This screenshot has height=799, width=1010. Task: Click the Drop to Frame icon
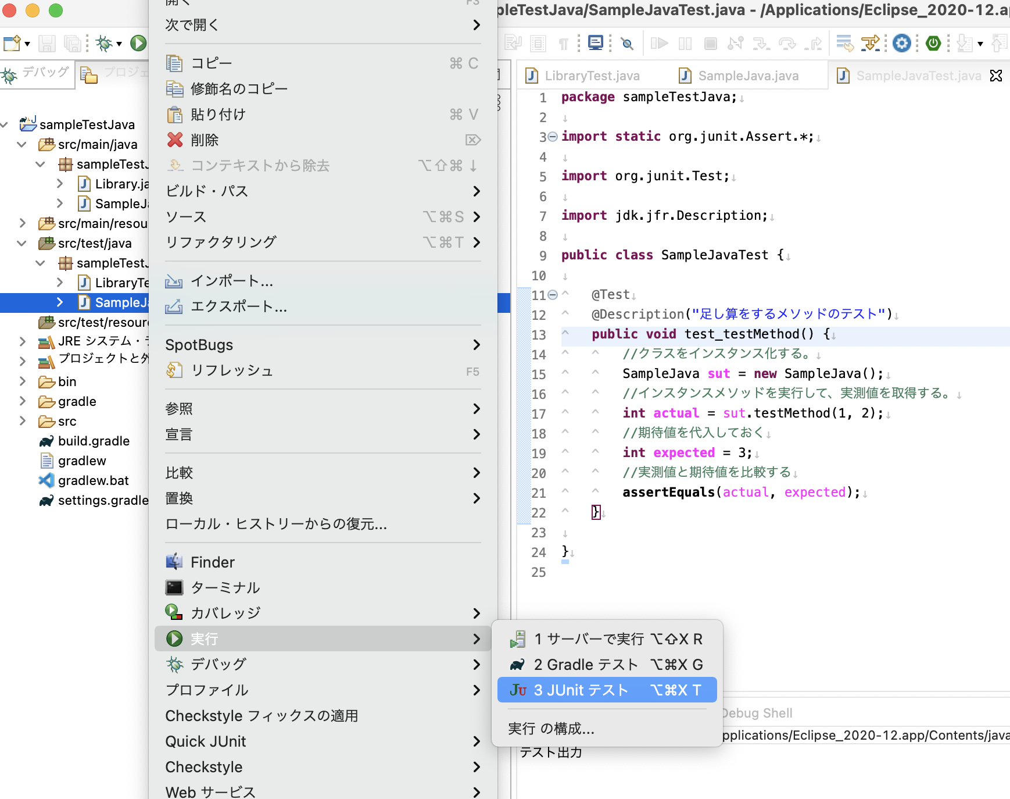(844, 43)
